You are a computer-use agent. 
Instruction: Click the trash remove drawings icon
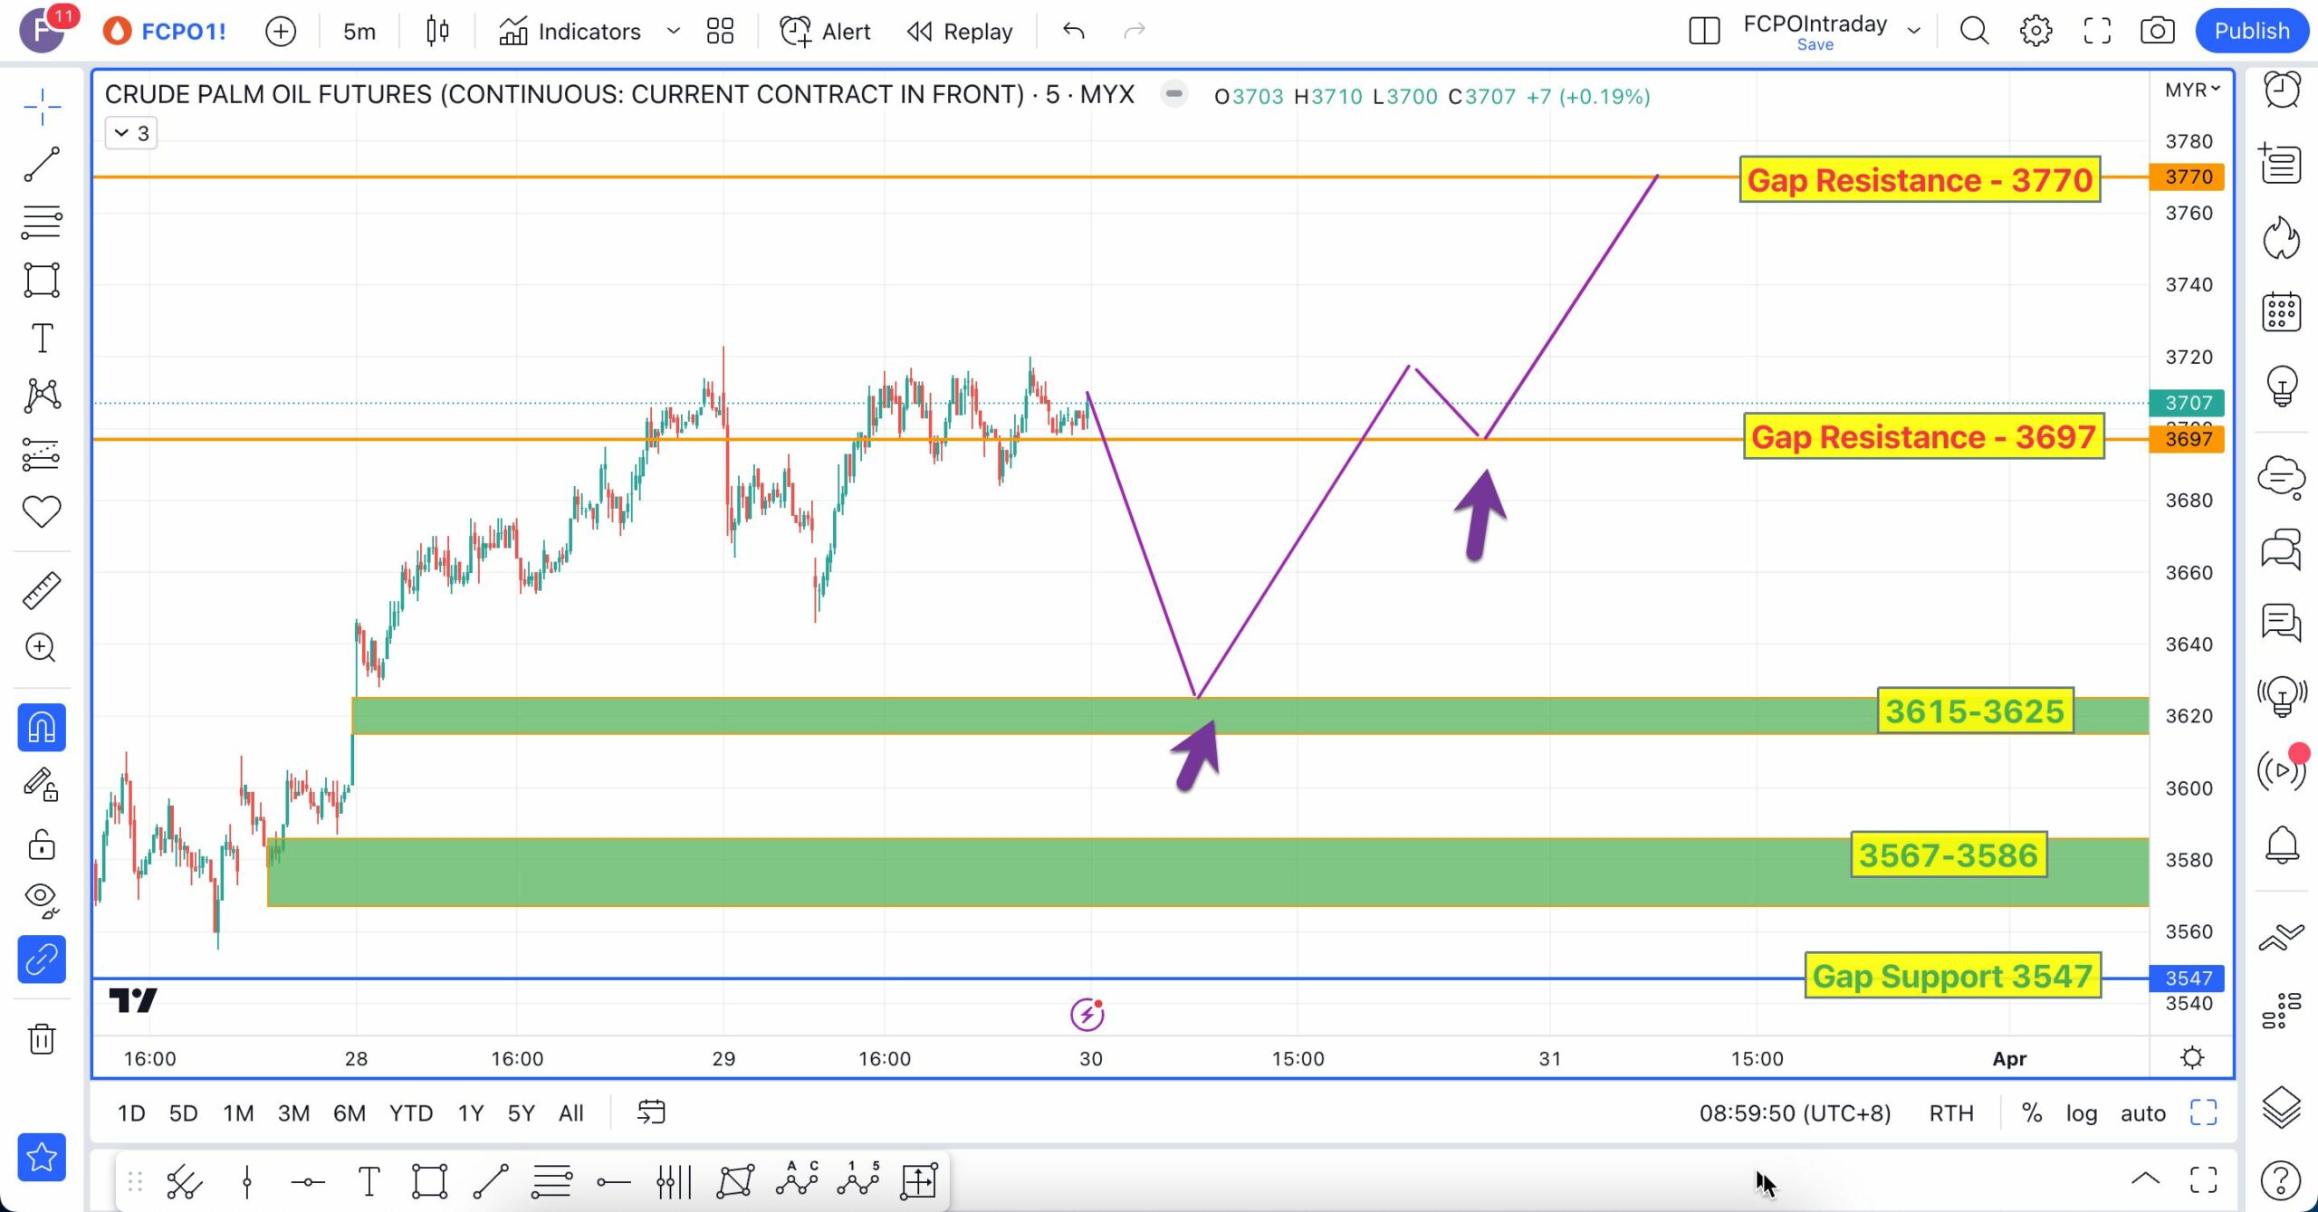click(x=42, y=1038)
